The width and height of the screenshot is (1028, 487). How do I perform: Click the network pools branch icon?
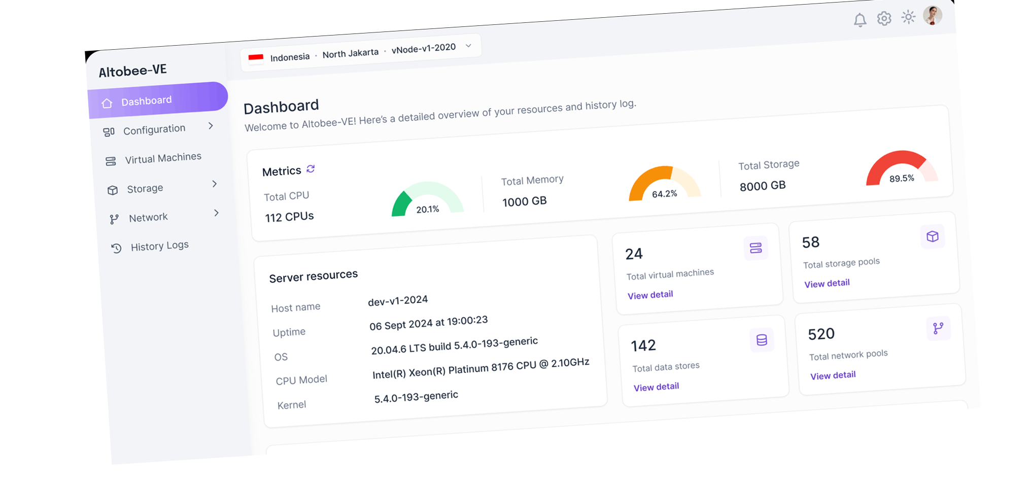[x=938, y=328]
